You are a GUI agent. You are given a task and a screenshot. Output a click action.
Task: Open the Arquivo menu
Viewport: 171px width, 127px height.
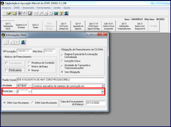pyautogui.click(x=7, y=8)
